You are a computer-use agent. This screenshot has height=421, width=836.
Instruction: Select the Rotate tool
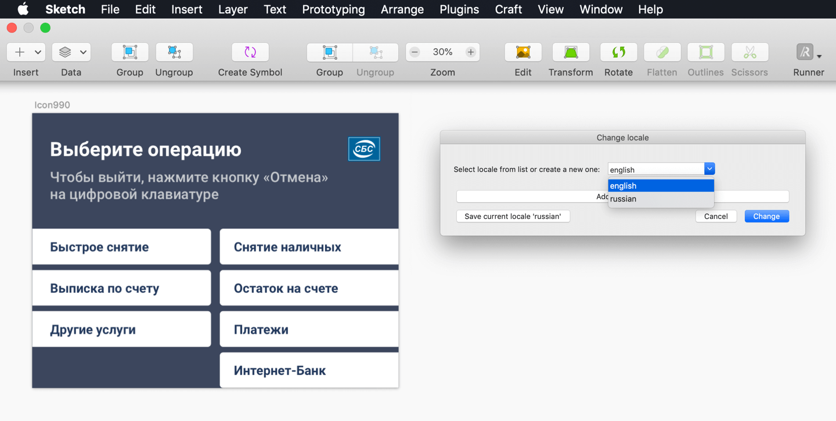tap(618, 52)
